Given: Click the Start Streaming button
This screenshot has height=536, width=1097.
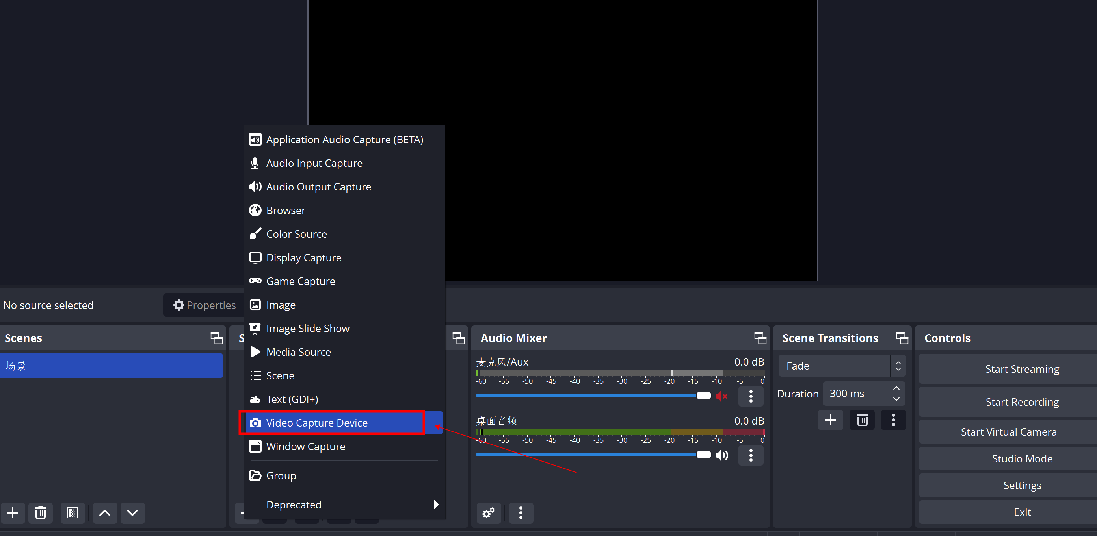Looking at the screenshot, I should point(1022,368).
